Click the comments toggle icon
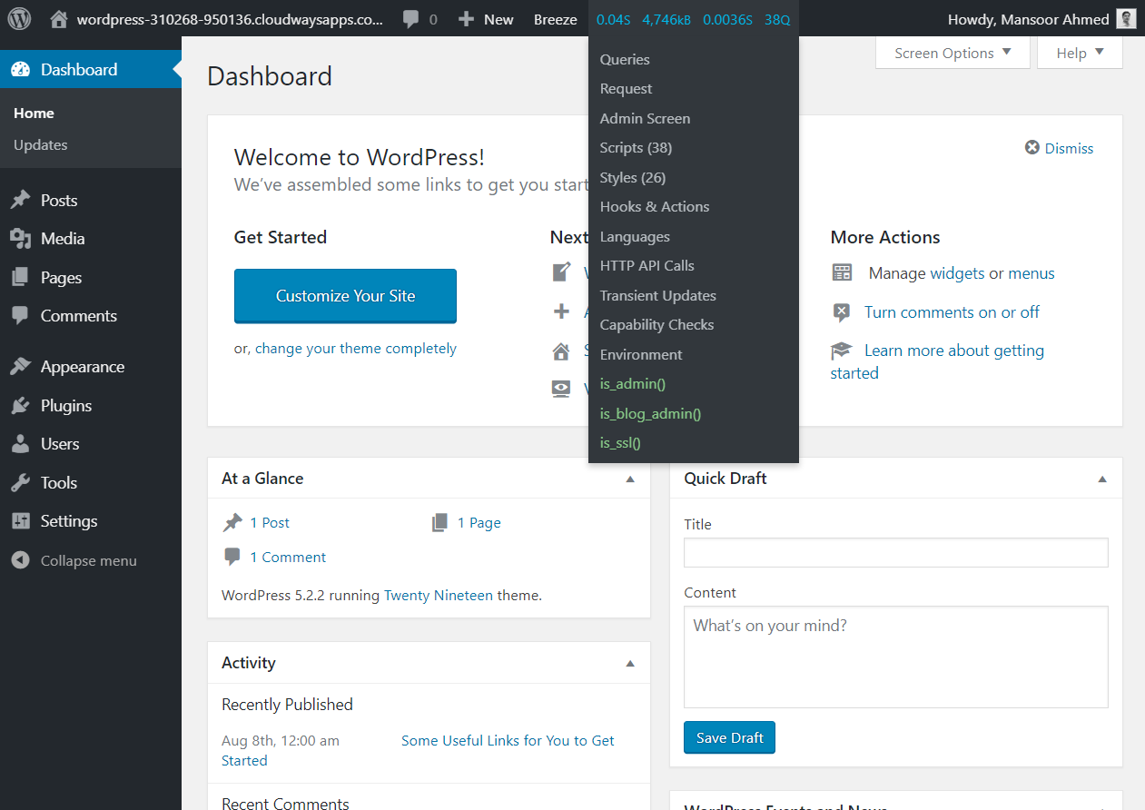The width and height of the screenshot is (1145, 810). (842, 312)
